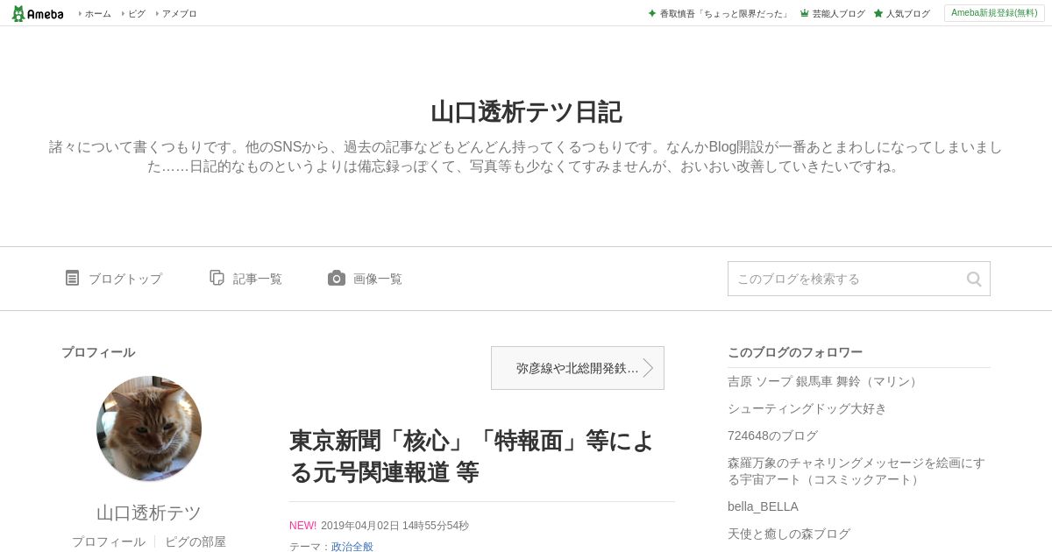Open follower bella_BELLA
Screen dimensions: 1052x552
(763, 506)
